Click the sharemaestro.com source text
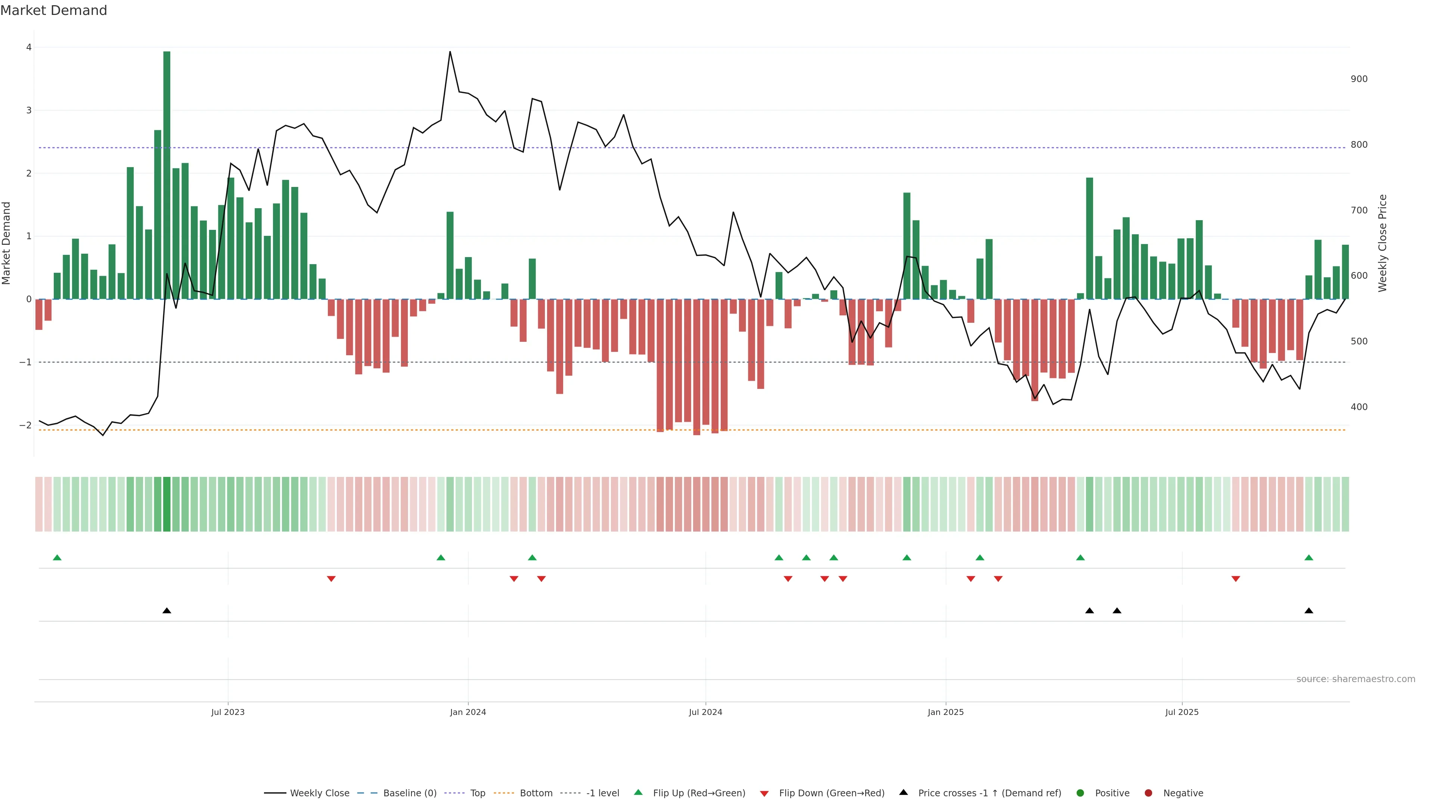The height and width of the screenshot is (806, 1434). 1356,679
